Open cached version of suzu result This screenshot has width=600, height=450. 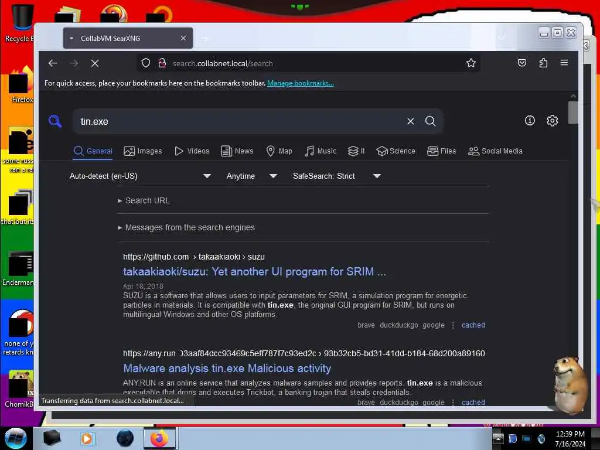pyautogui.click(x=473, y=325)
